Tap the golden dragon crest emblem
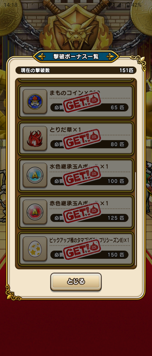This screenshot has width=152, height=356. [x=76, y=29]
